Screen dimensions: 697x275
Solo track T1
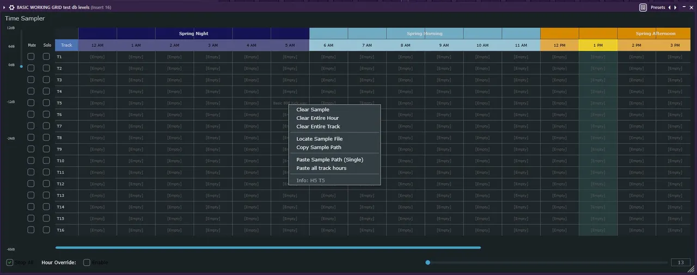click(46, 57)
